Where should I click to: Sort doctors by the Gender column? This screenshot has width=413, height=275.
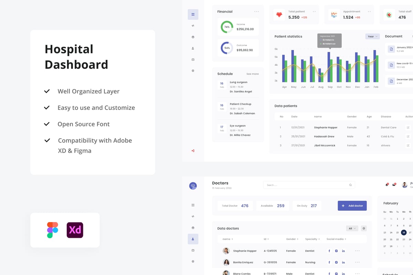pos(292,239)
